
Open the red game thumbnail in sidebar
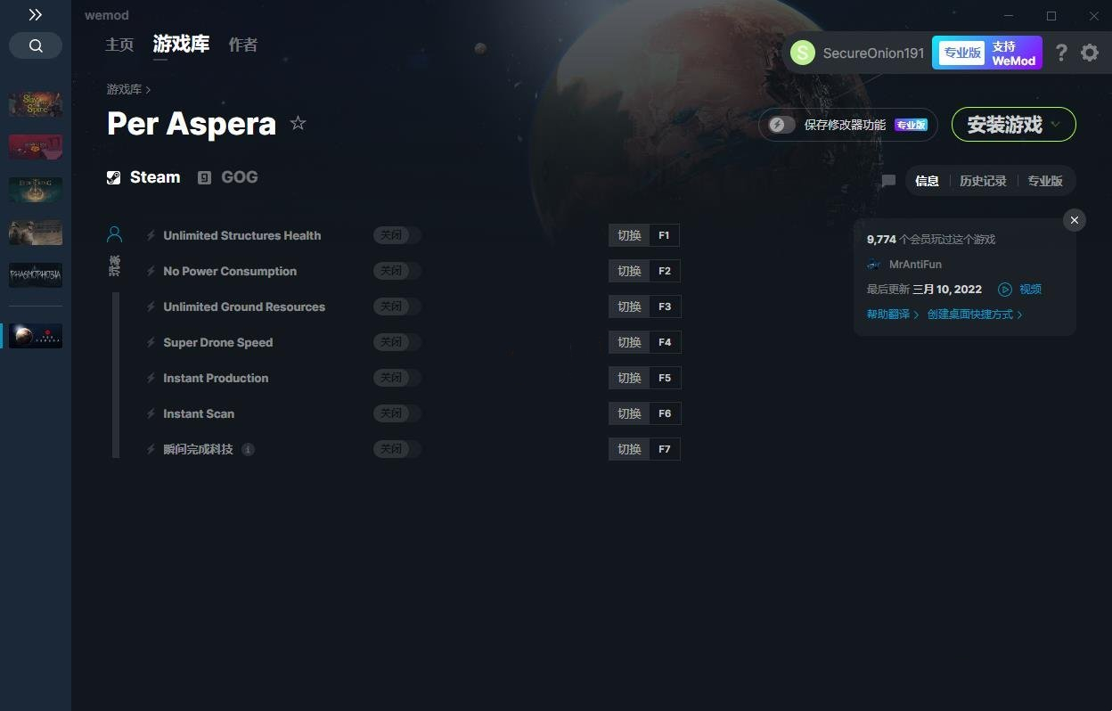point(36,147)
